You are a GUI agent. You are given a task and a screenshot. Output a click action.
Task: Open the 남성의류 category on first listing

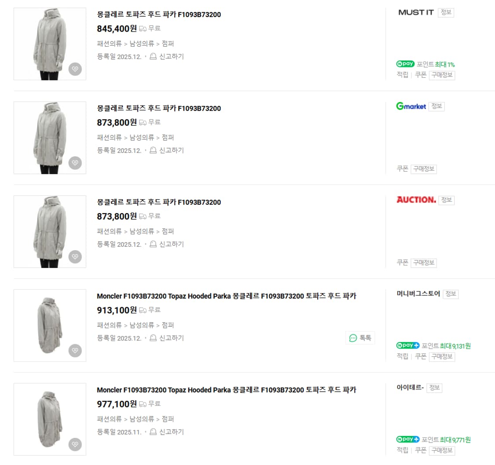tap(142, 44)
